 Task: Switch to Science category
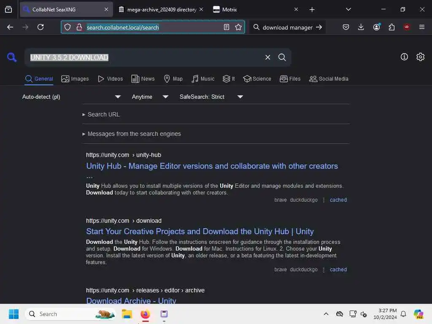pyautogui.click(x=257, y=79)
